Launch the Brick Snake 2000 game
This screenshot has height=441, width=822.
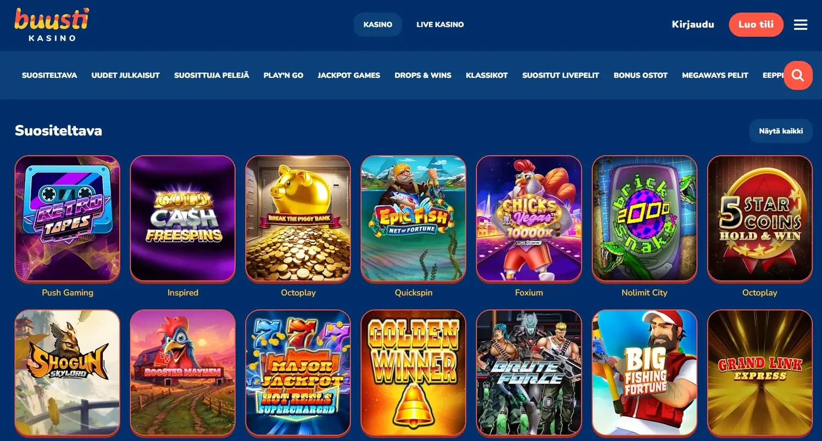coord(645,218)
